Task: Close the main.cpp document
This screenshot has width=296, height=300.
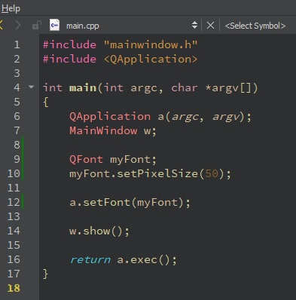Action: coord(210,26)
